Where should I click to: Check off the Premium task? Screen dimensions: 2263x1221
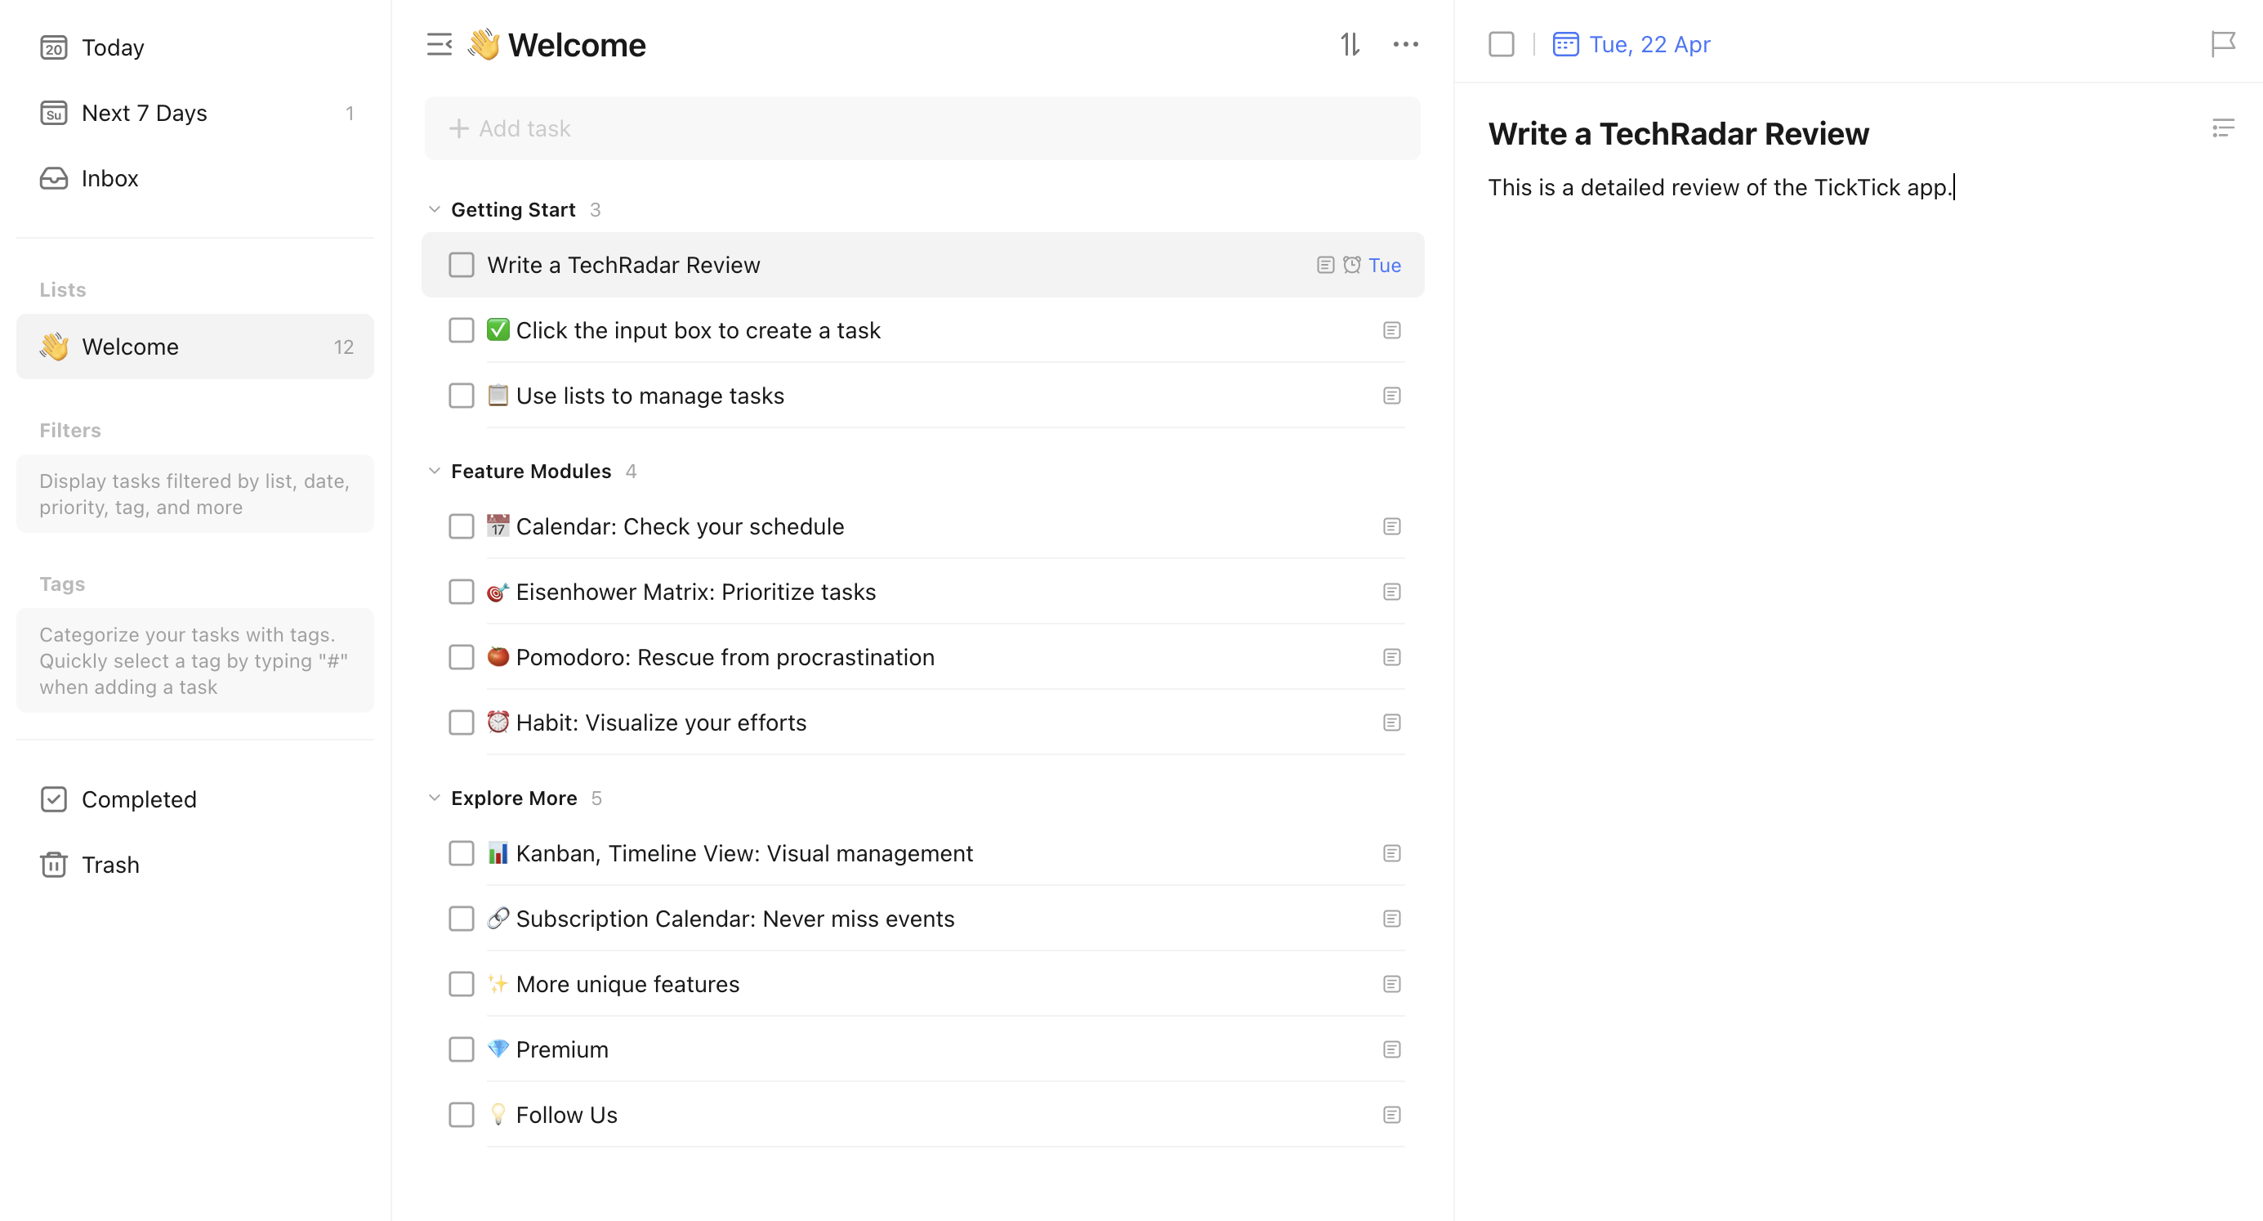click(462, 1049)
